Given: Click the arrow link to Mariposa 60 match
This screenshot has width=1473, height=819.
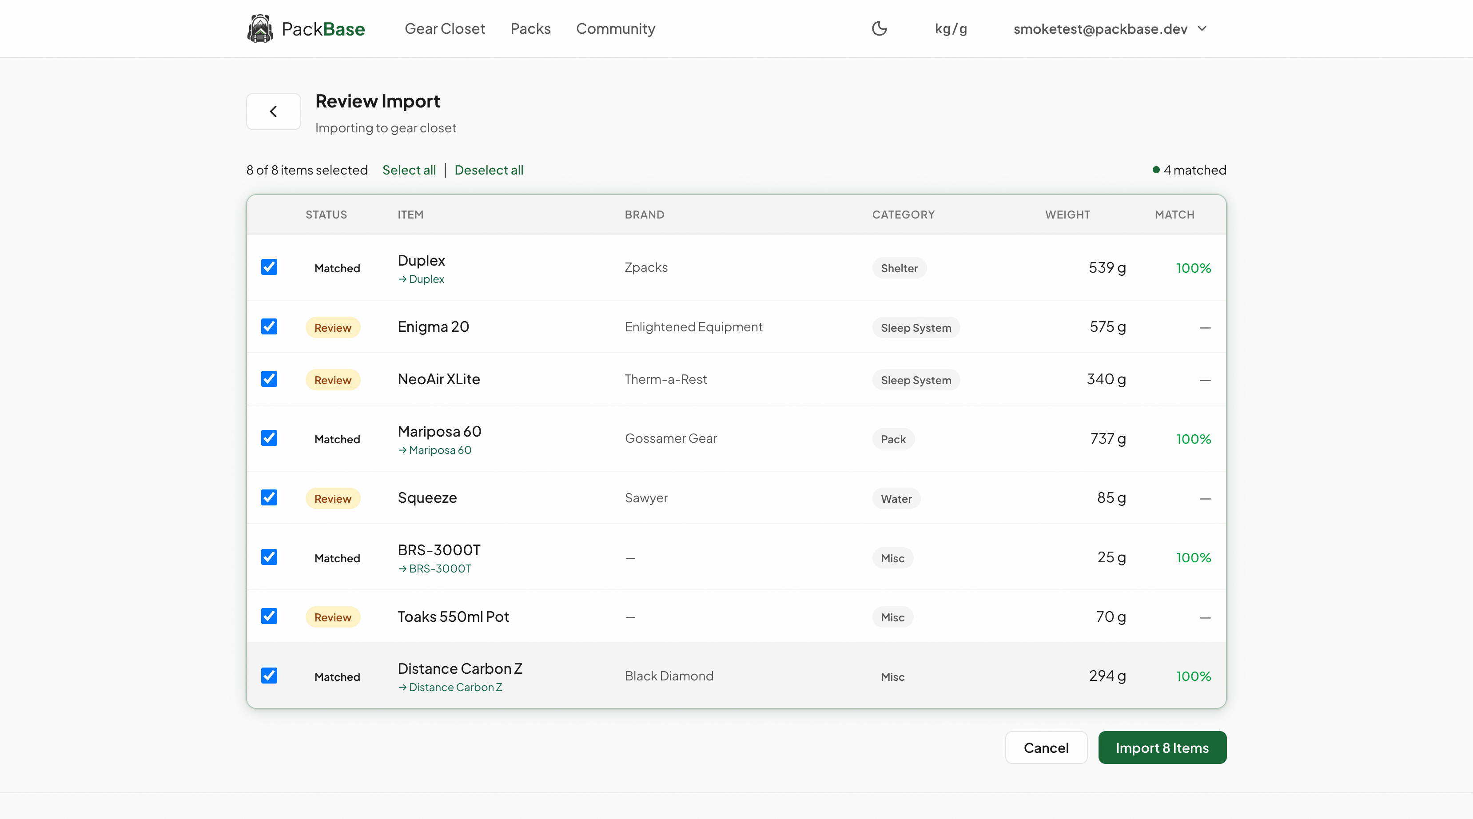Looking at the screenshot, I should (x=434, y=450).
